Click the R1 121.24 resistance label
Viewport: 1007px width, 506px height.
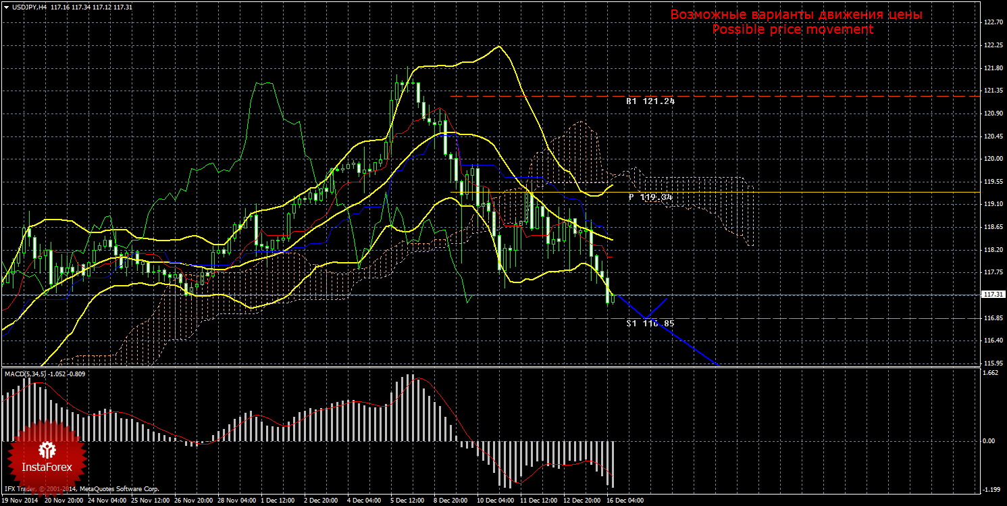click(650, 101)
